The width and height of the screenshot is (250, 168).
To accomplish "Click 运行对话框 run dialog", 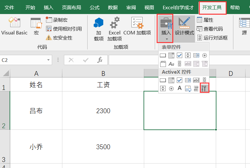I will tap(212, 38).
